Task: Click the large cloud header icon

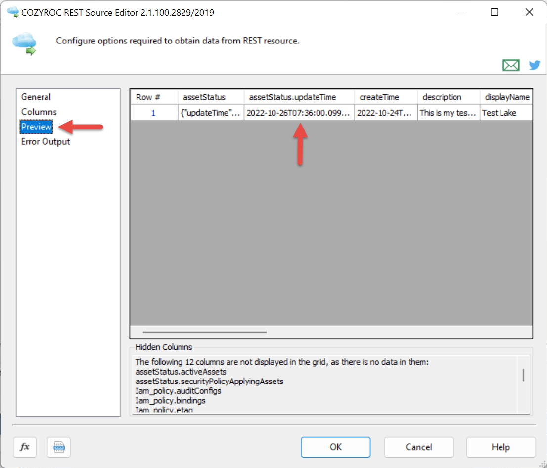Action: (24, 43)
